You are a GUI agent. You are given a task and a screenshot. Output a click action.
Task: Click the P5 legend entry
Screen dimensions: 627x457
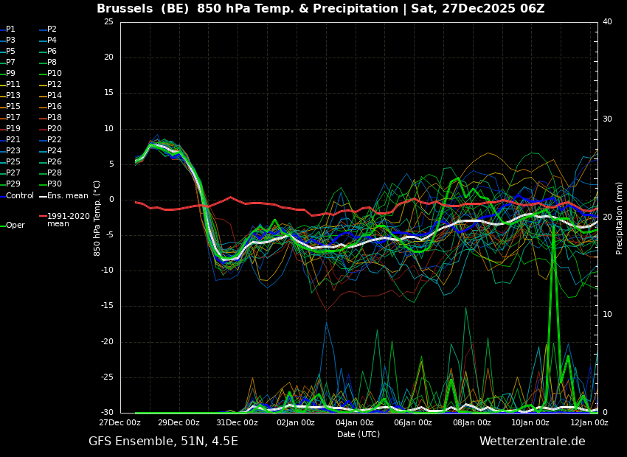(x=7, y=51)
